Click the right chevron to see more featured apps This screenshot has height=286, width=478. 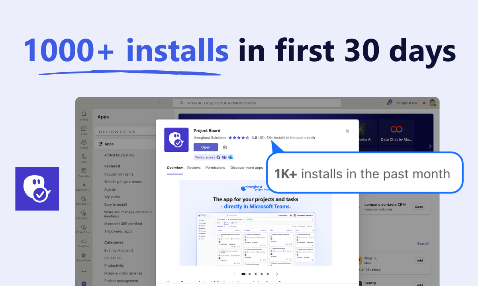[x=430, y=146]
